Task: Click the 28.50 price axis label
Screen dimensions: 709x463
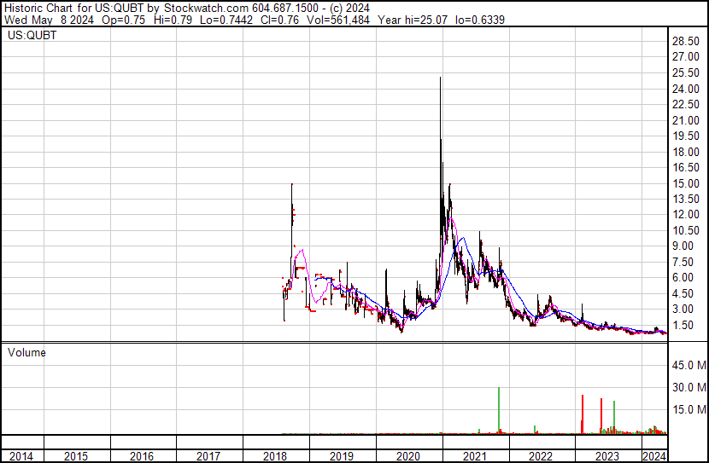Action: [686, 41]
